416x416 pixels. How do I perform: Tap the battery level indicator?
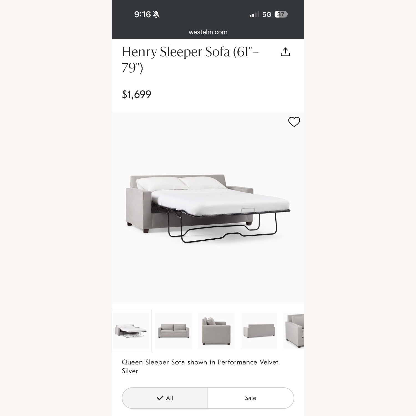tap(281, 14)
